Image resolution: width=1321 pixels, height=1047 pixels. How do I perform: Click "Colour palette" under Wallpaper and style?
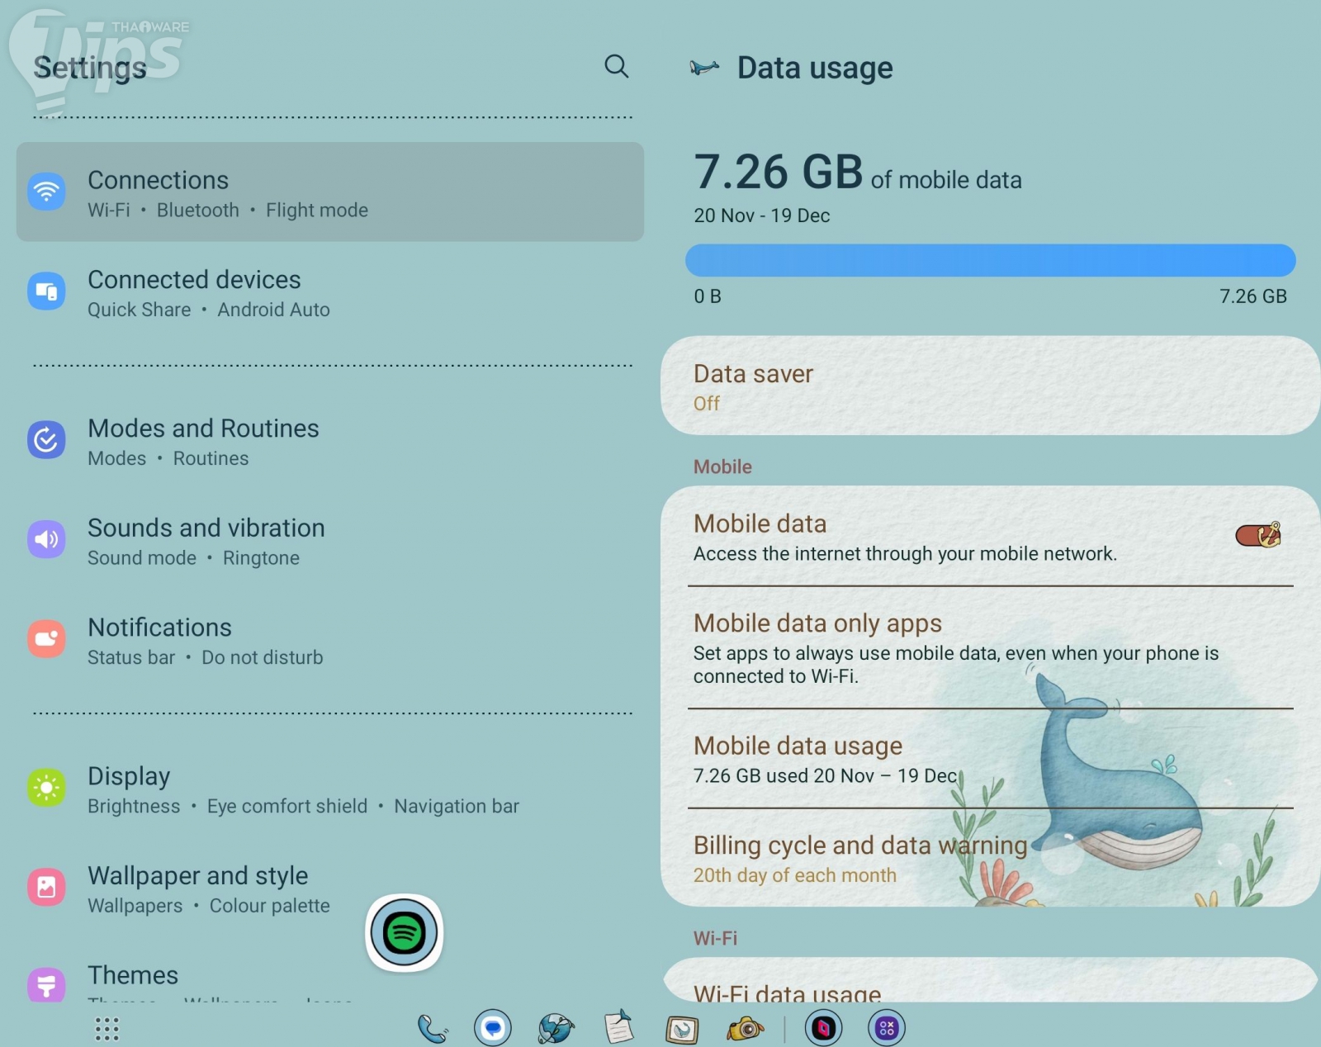tap(270, 906)
